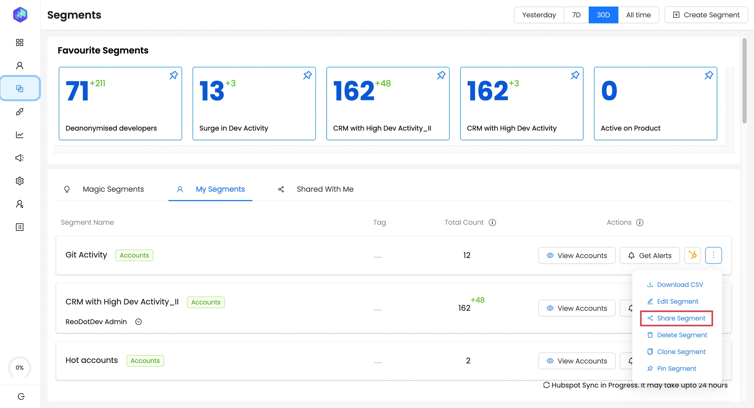Screen dimensions: 754x408
Task: Open the dashboard grid icon in sidebar
Action: 20,43
